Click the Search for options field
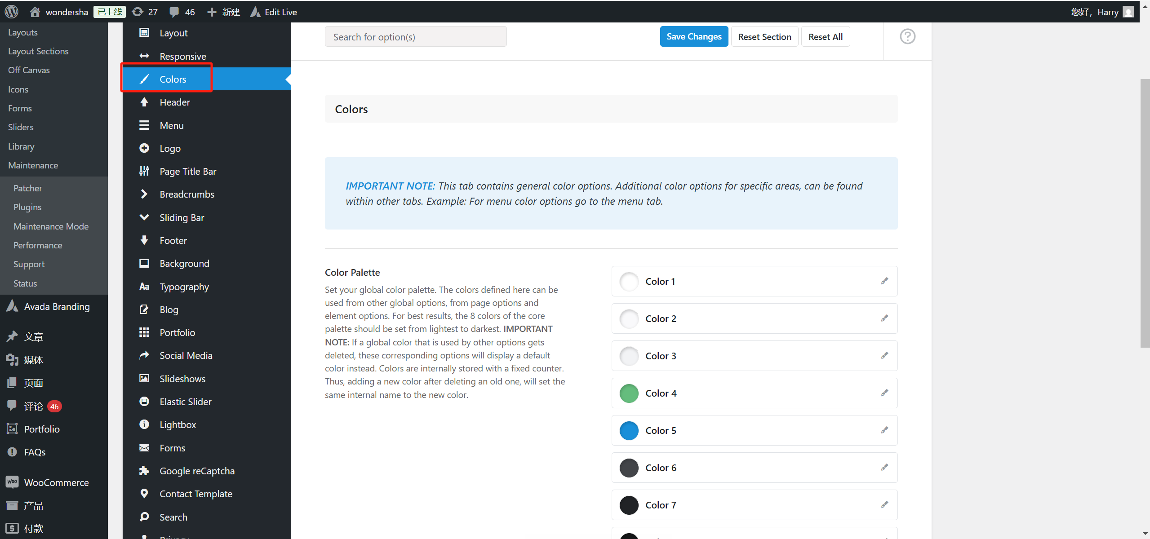Viewport: 1150px width, 539px height. [x=415, y=37]
